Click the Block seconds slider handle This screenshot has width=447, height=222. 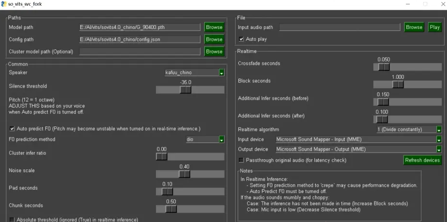point(398,84)
